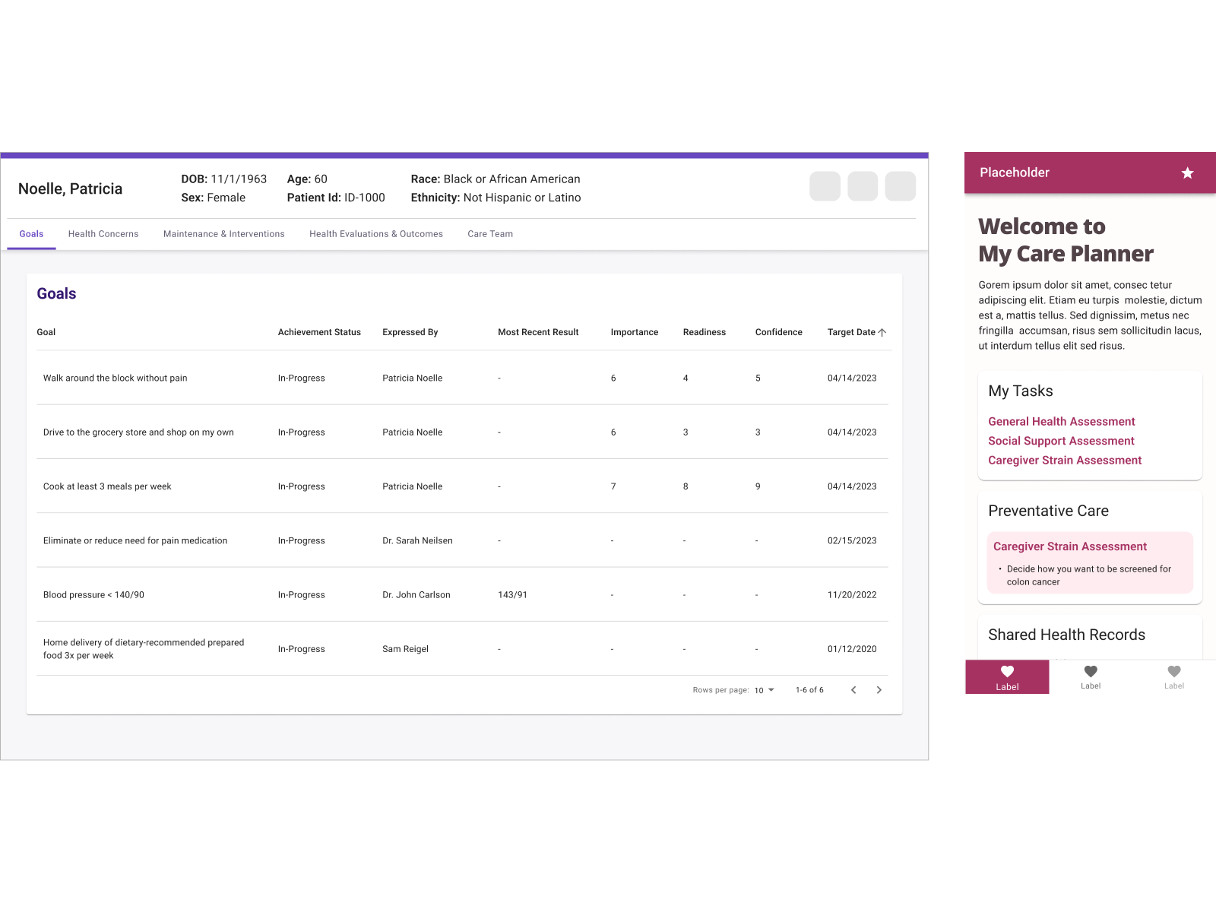The height and width of the screenshot is (912, 1216).
Task: Open the General Health Assessment task
Action: pyautogui.click(x=1061, y=421)
